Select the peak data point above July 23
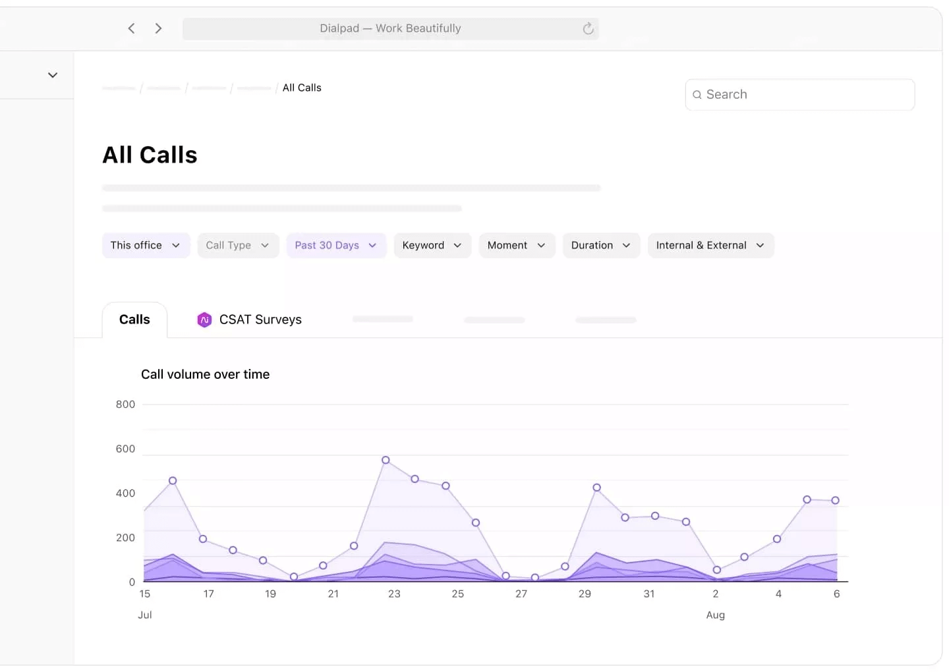The image size is (949, 672). [x=386, y=459]
